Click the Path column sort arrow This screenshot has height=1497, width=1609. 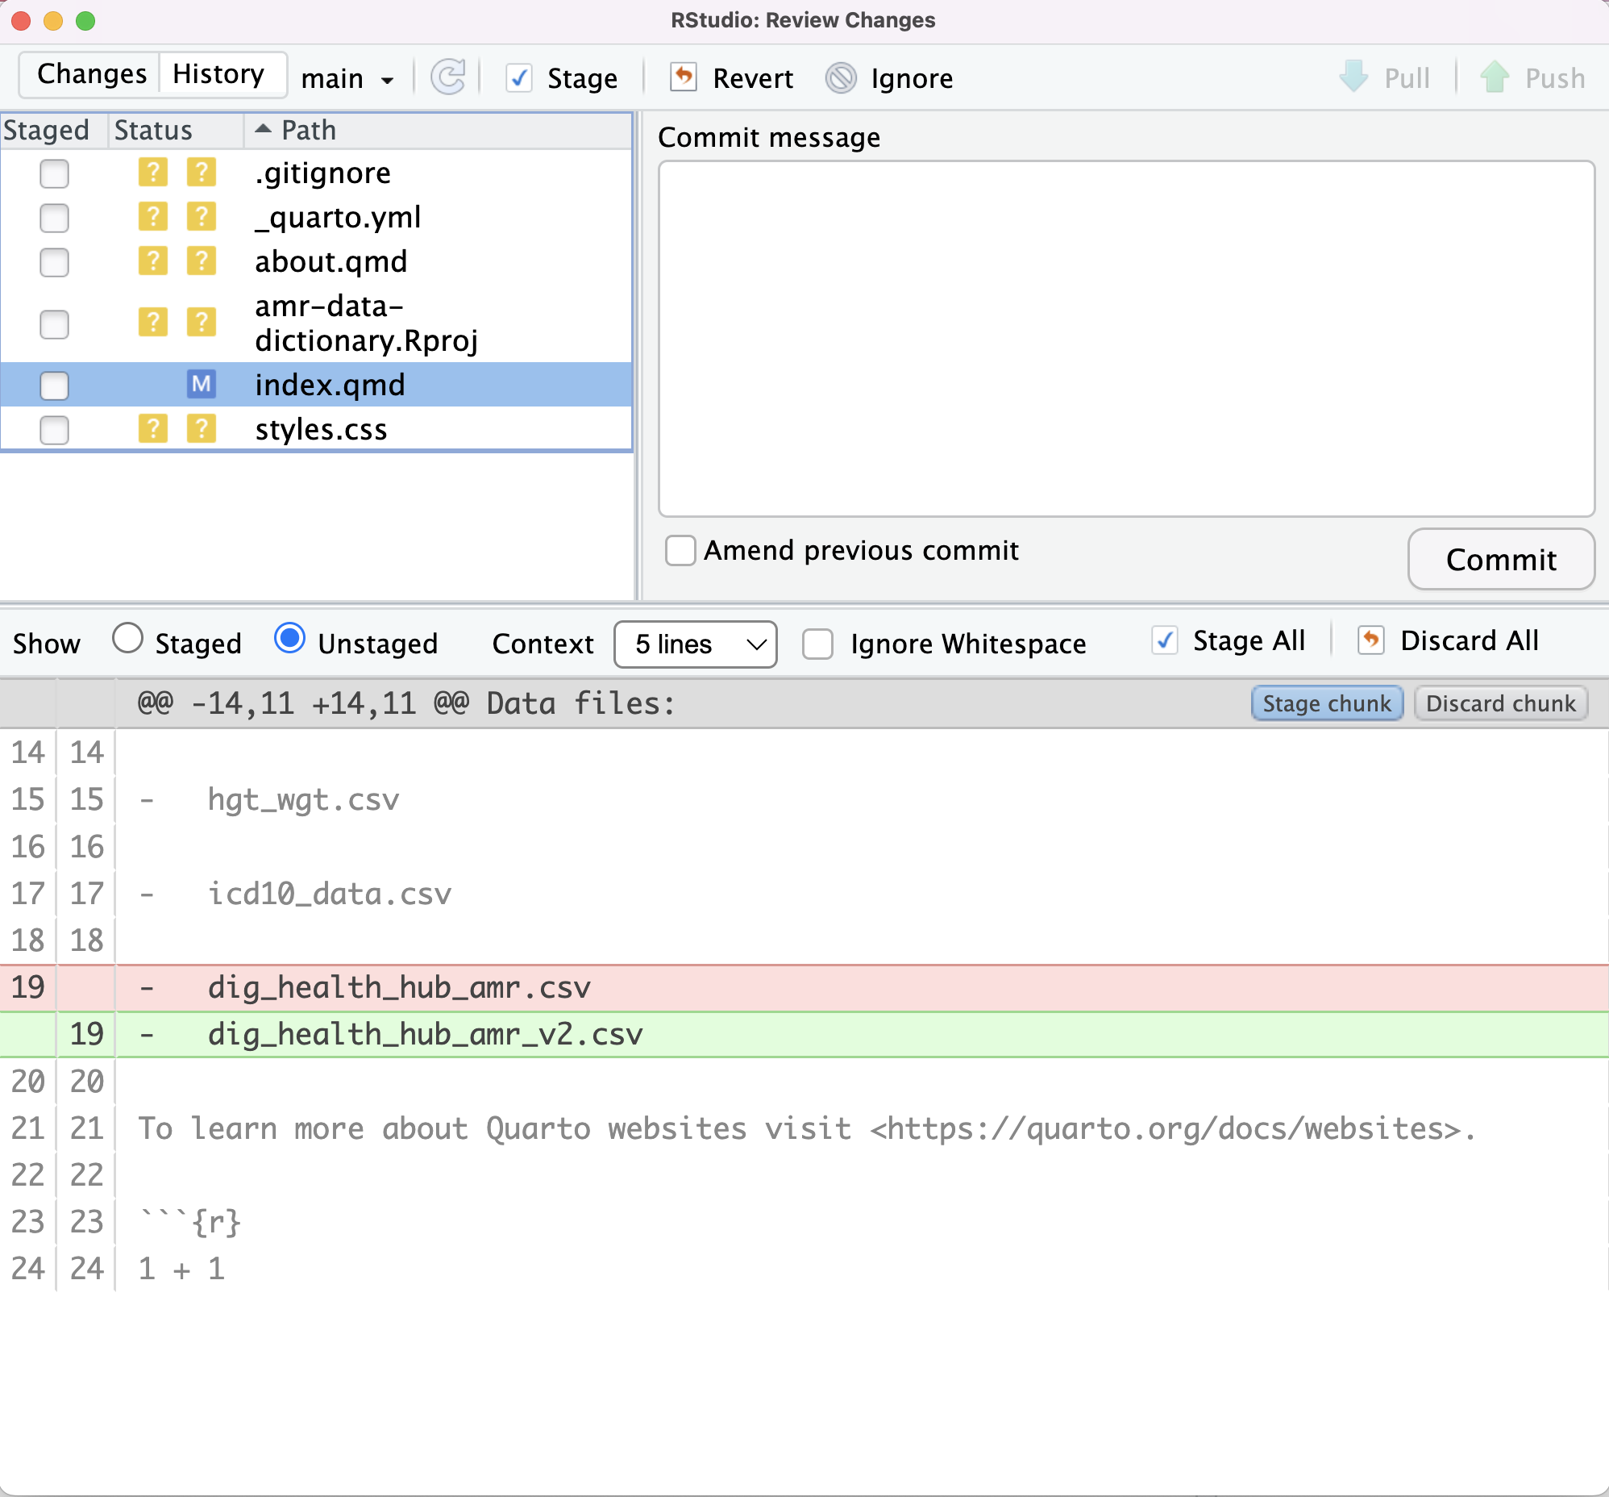coord(263,129)
